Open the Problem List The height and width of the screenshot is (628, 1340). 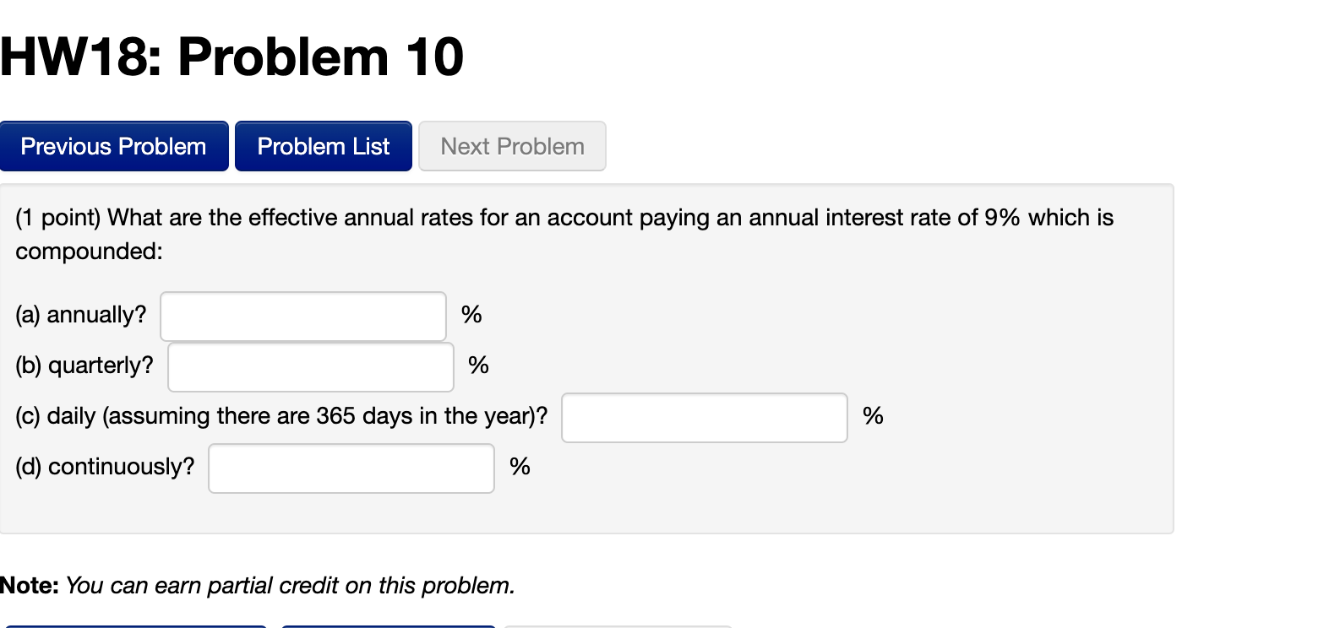(x=323, y=146)
